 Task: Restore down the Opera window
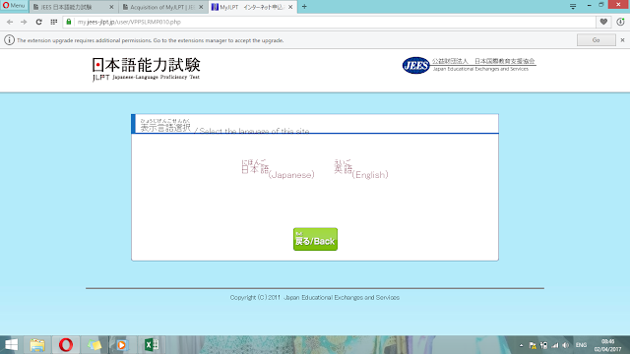601,5
